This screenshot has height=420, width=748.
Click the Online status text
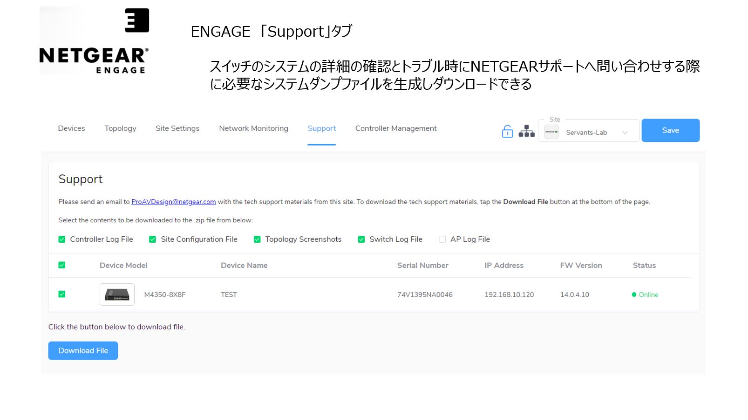[x=648, y=294]
